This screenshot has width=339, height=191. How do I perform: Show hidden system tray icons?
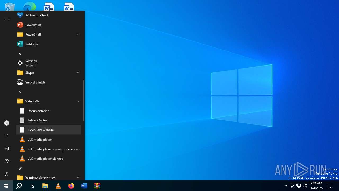pyautogui.click(x=286, y=186)
